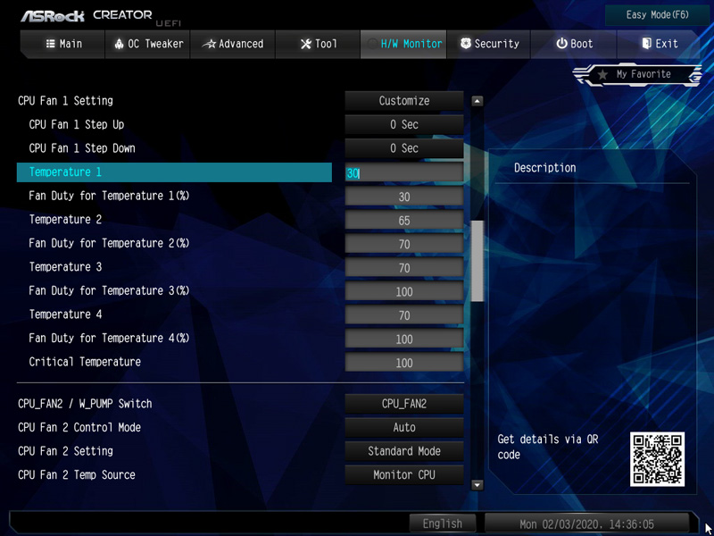Click Fan Duty for Temperature 2 field
Viewport: 714px width, 536px height.
(404, 244)
